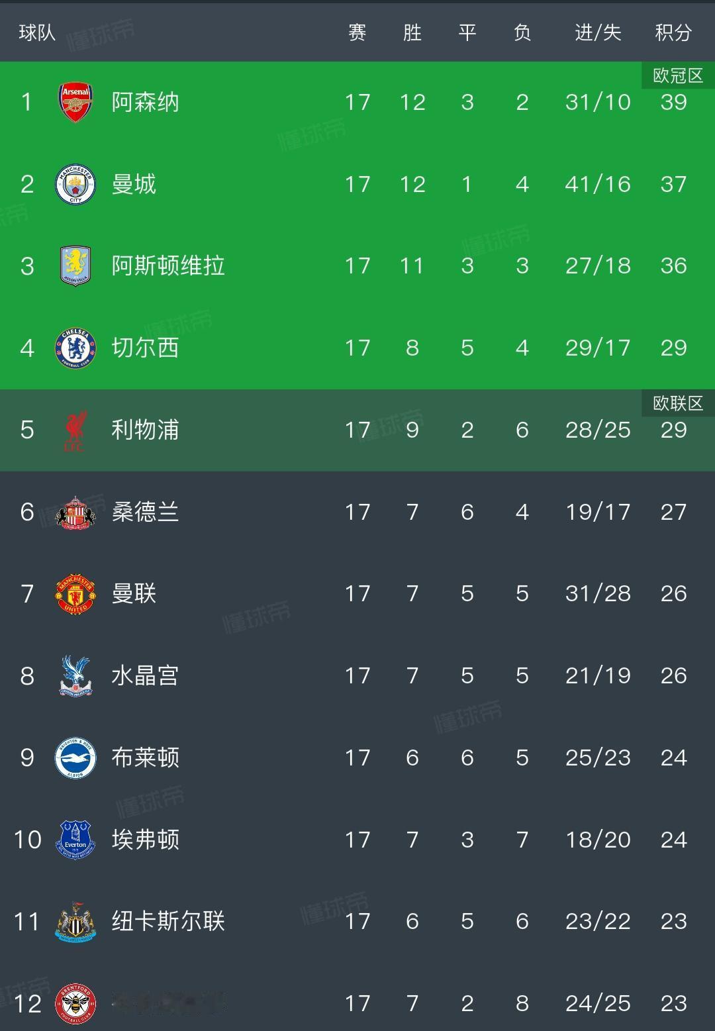Click the Arsenal club crest
The image size is (715, 1031).
tap(75, 102)
